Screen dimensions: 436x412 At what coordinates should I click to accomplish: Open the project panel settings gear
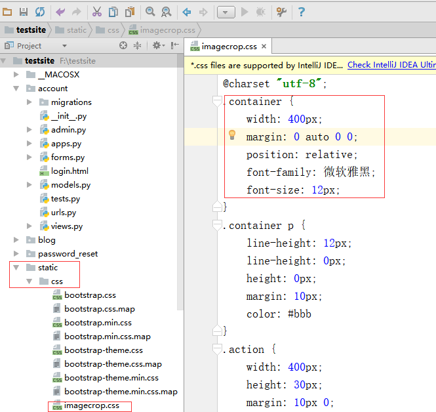[x=157, y=45]
